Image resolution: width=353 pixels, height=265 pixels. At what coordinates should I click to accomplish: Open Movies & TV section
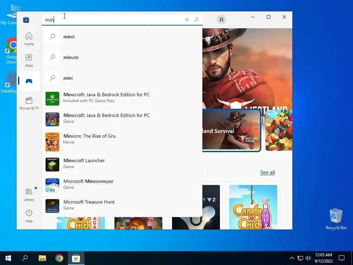(x=29, y=103)
